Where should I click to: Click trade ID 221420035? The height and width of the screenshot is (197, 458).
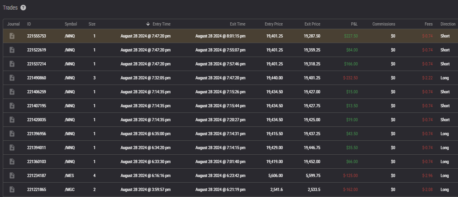click(x=36, y=120)
